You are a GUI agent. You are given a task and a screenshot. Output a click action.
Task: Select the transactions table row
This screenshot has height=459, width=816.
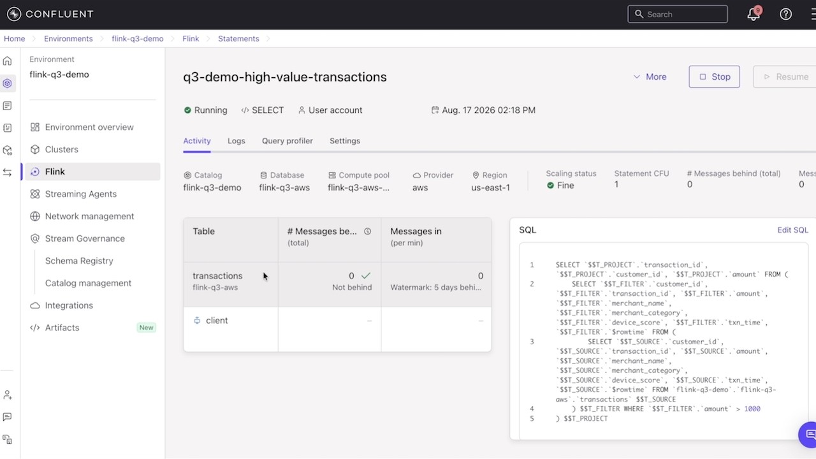click(337, 284)
